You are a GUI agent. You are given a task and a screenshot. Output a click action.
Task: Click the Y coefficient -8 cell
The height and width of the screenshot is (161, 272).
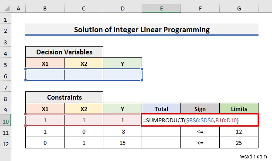tap(122, 131)
